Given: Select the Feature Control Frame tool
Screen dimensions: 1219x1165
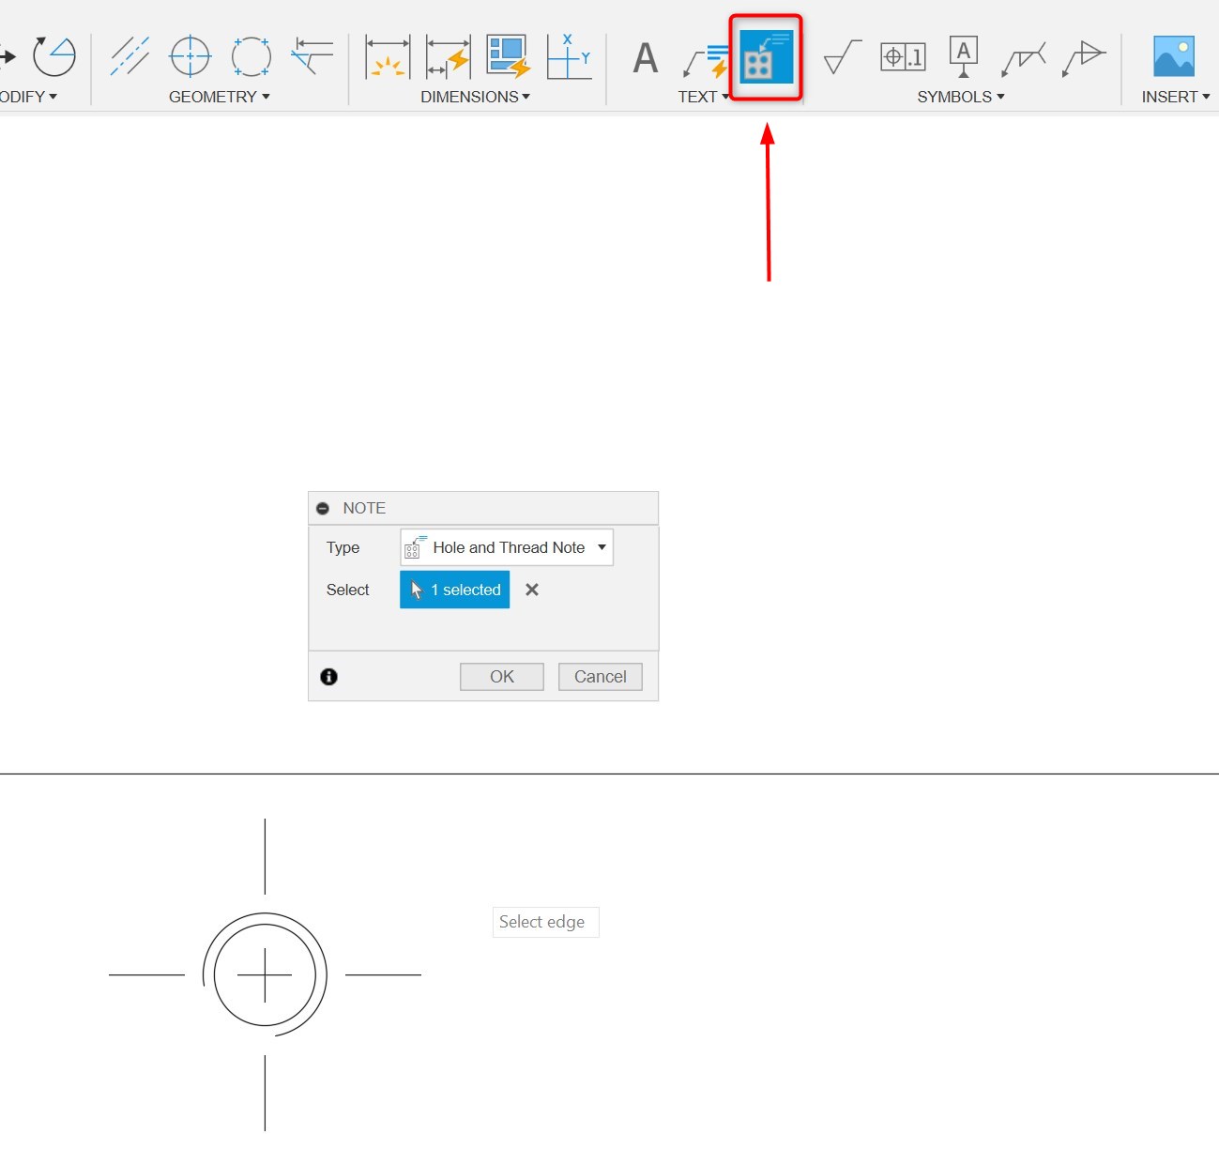Looking at the screenshot, I should click(903, 56).
